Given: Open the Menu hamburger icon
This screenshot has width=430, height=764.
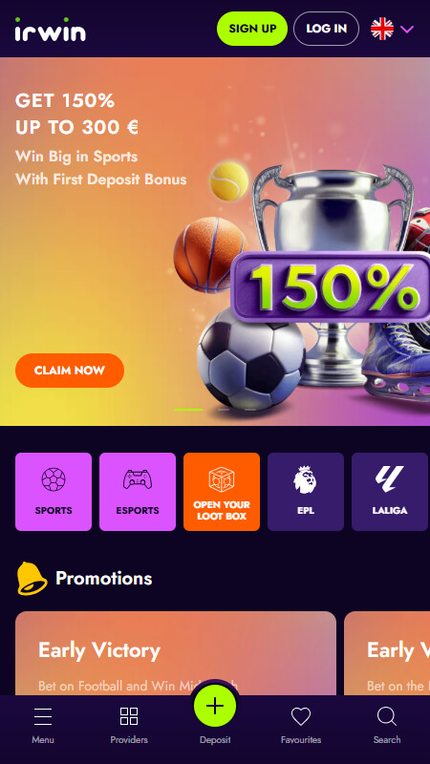Looking at the screenshot, I should (43, 717).
